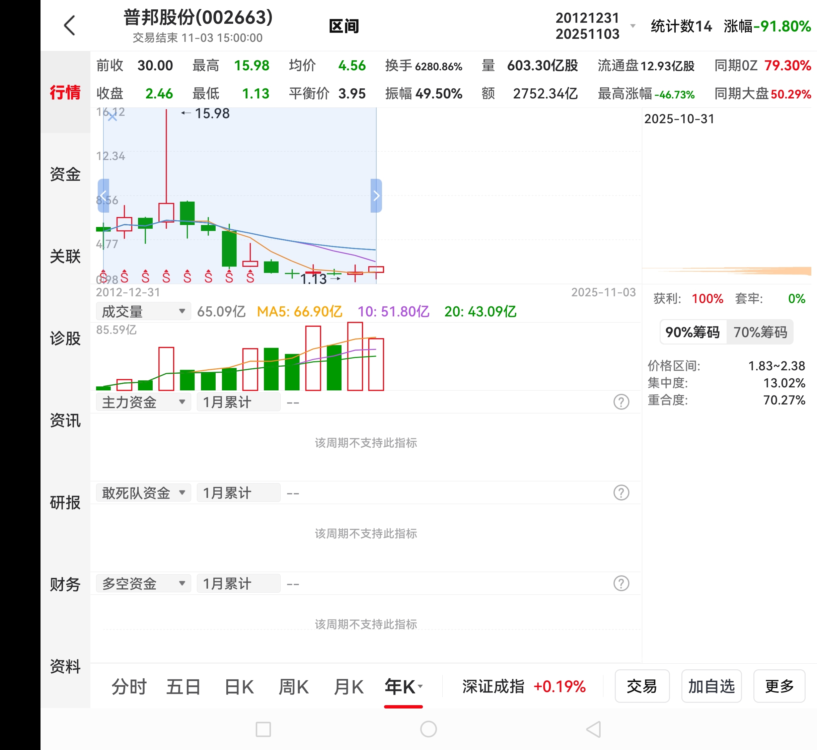This screenshot has height=750, width=817.
Task: Tap the 交易 button
Action: [642, 686]
